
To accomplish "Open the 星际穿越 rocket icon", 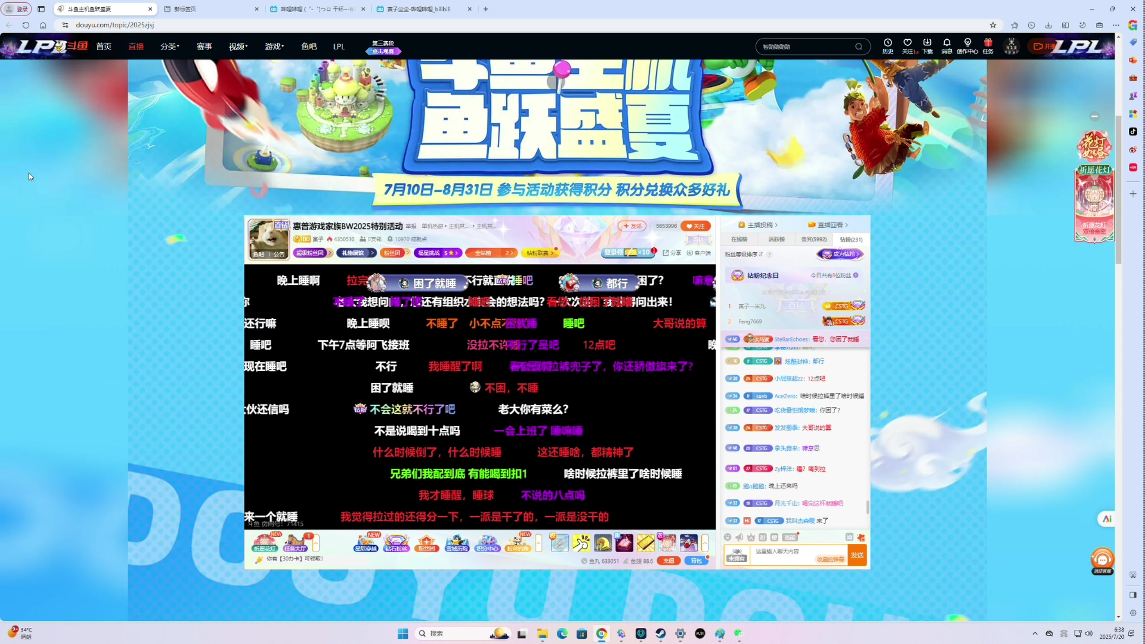I will tap(366, 543).
